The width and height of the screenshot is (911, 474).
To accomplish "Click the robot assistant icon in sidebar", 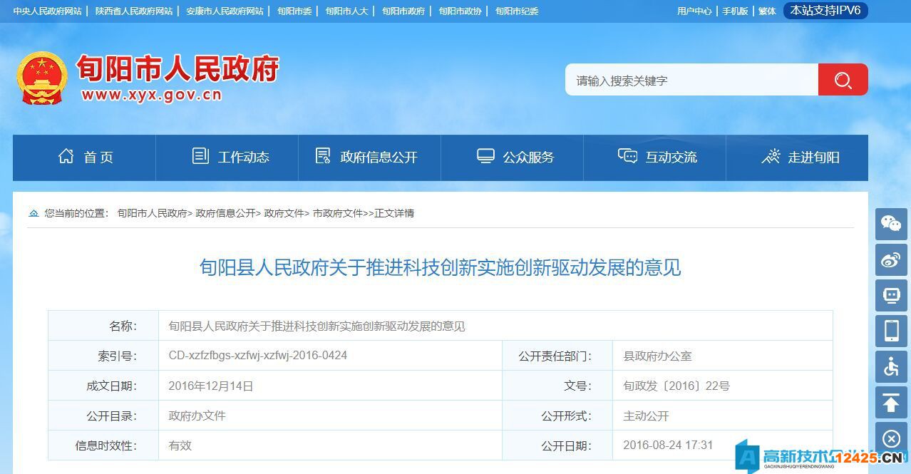I will [890, 296].
